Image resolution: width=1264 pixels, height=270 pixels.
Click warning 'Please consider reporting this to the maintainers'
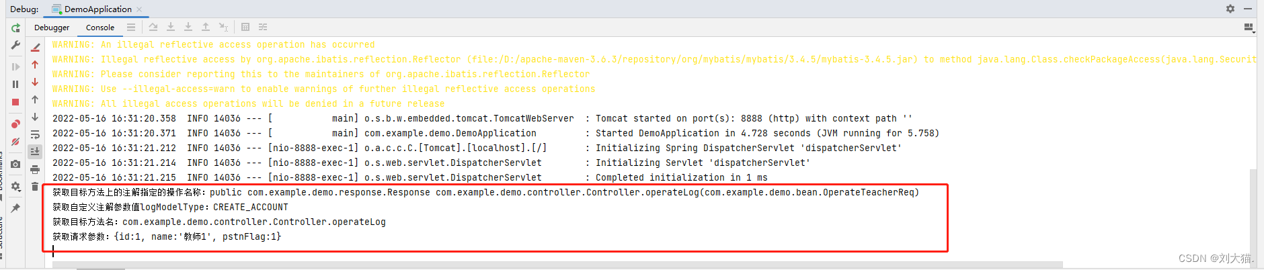click(321, 74)
